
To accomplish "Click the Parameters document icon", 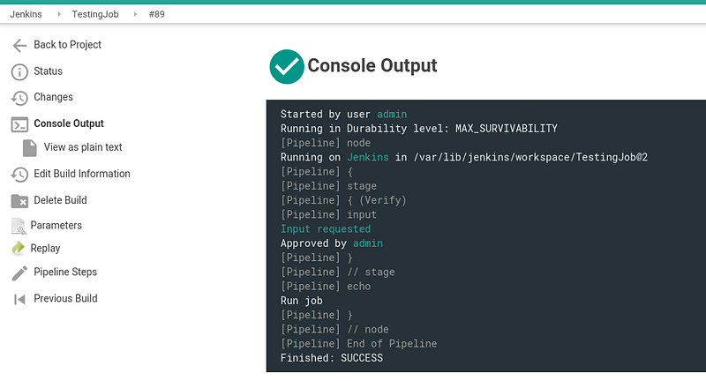I will point(18,226).
